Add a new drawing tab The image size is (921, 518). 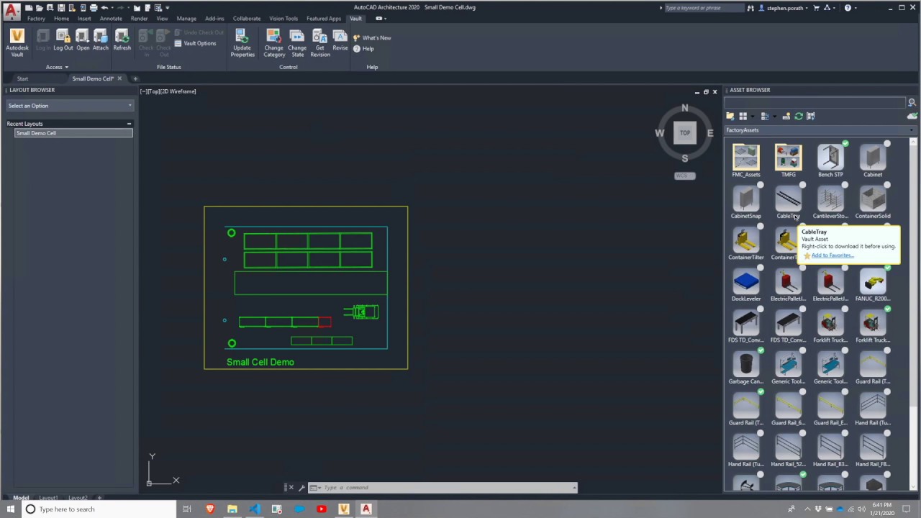[x=135, y=78]
